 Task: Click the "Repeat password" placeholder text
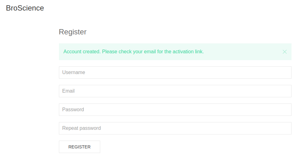click(x=81, y=128)
